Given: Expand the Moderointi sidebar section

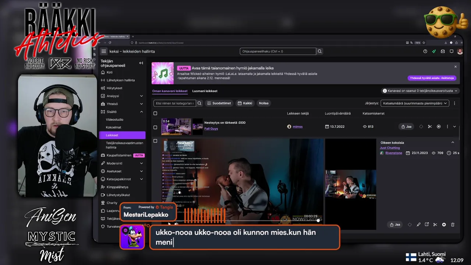Looking at the screenshot, I should (141, 163).
